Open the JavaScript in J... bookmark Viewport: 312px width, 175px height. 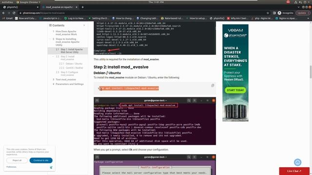tap(50, 18)
